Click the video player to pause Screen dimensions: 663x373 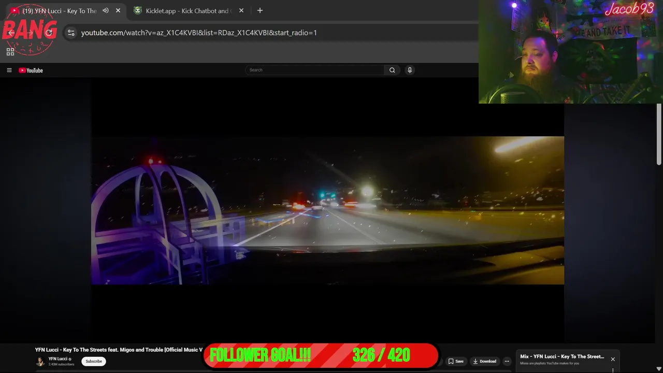(327, 210)
